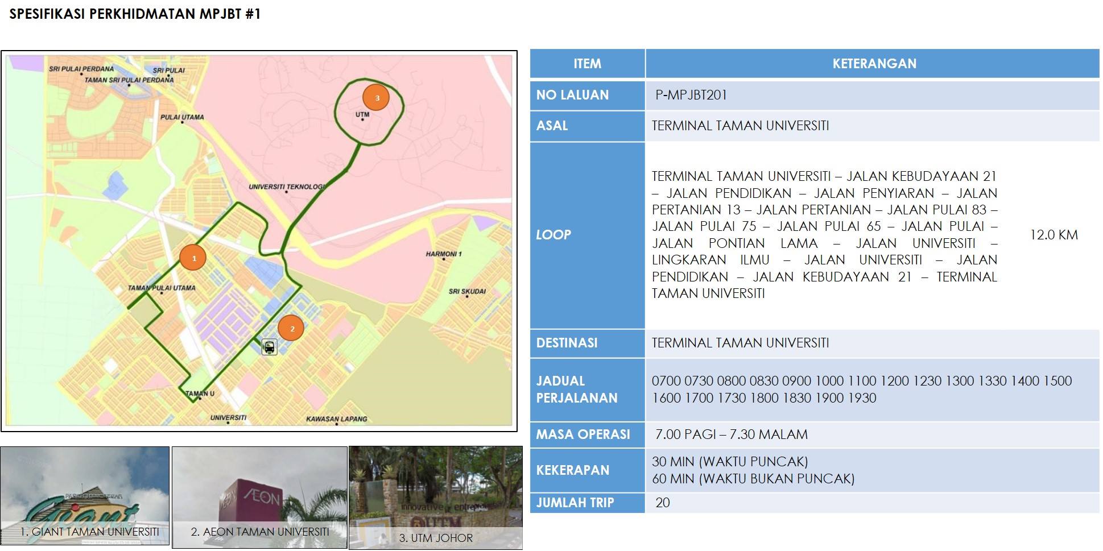This screenshot has height=551, width=1103.
Task: Open the Giant Taman Universiti photo
Action: click(x=85, y=498)
